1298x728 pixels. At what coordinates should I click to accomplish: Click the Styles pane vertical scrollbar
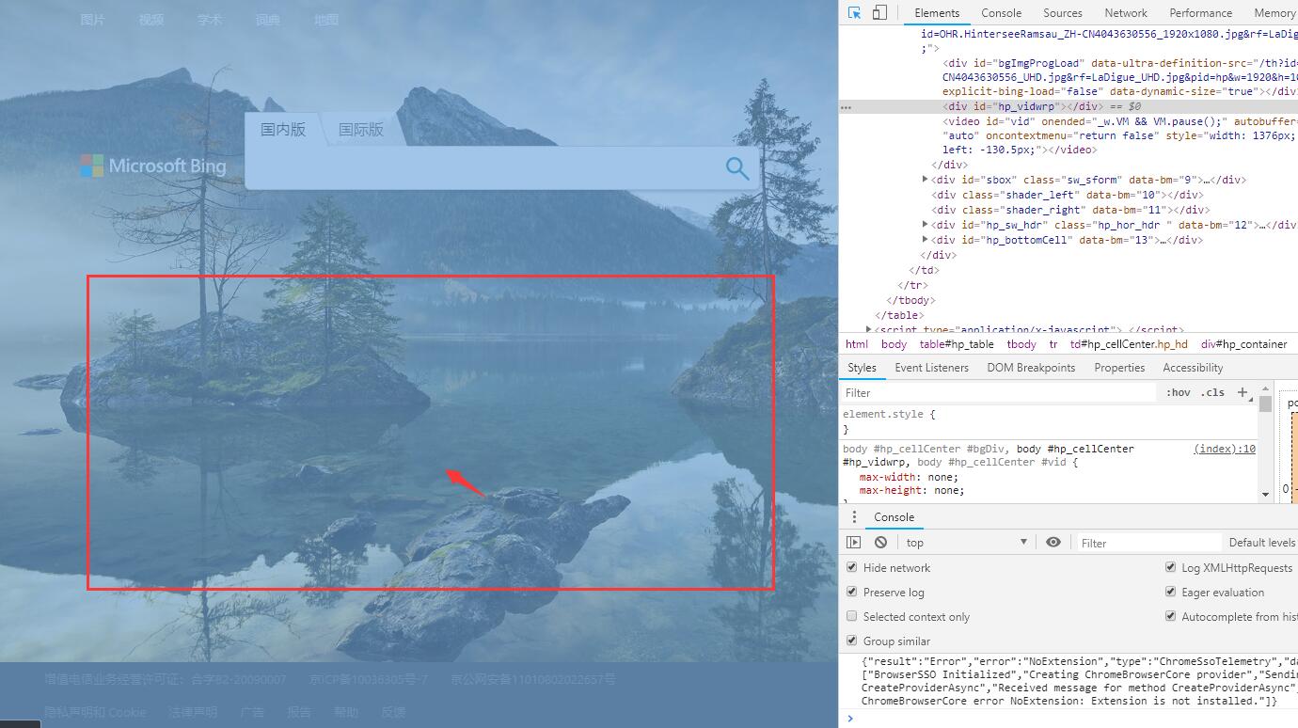tap(1265, 442)
